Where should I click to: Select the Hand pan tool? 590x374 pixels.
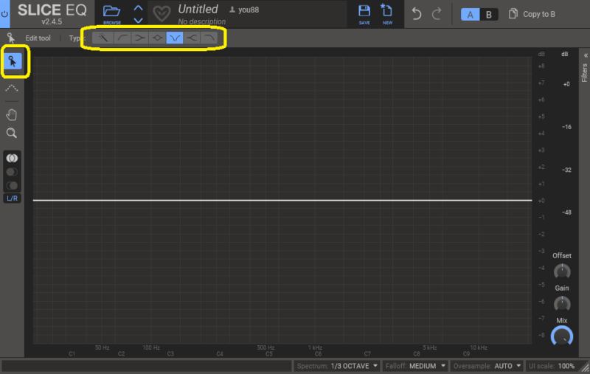[12, 114]
